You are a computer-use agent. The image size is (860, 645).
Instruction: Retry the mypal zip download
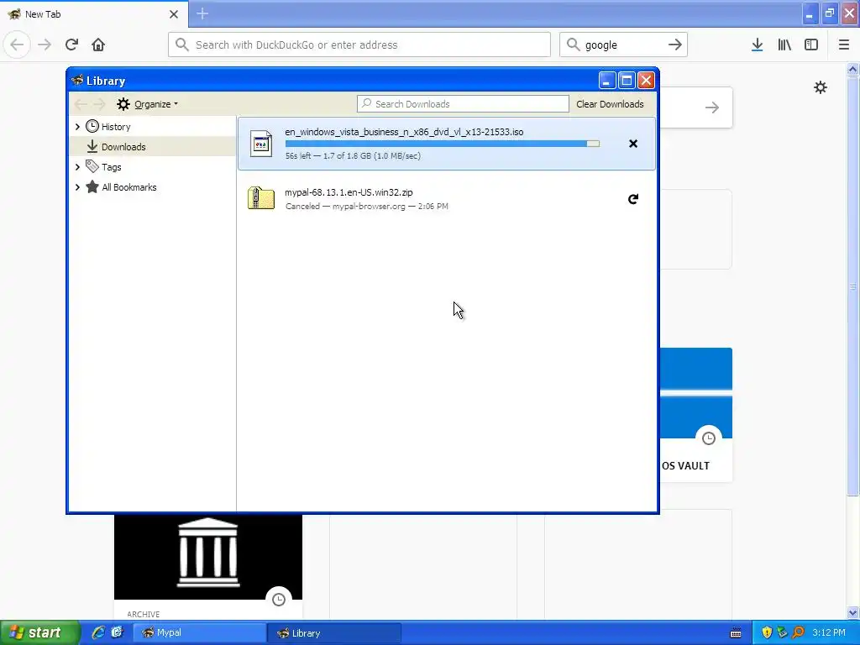coord(633,199)
